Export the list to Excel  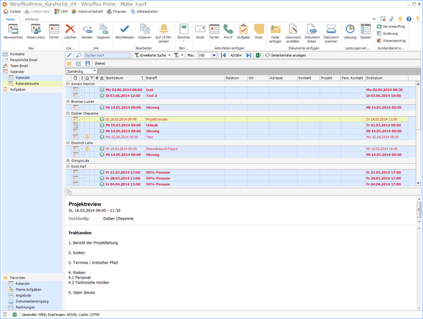click(258, 55)
